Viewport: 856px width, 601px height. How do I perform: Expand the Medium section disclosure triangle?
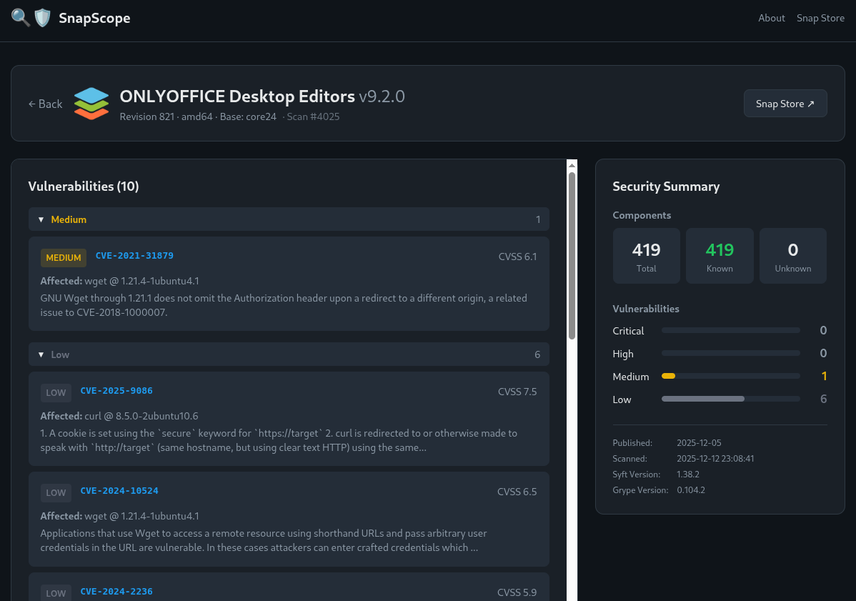pos(41,219)
